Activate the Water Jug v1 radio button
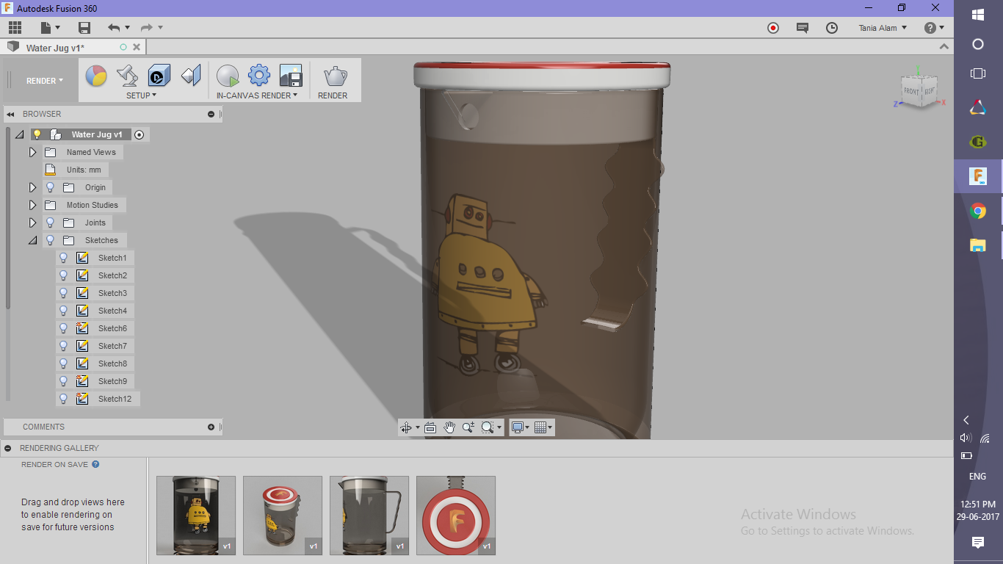The height and width of the screenshot is (564, 1003). (x=139, y=134)
